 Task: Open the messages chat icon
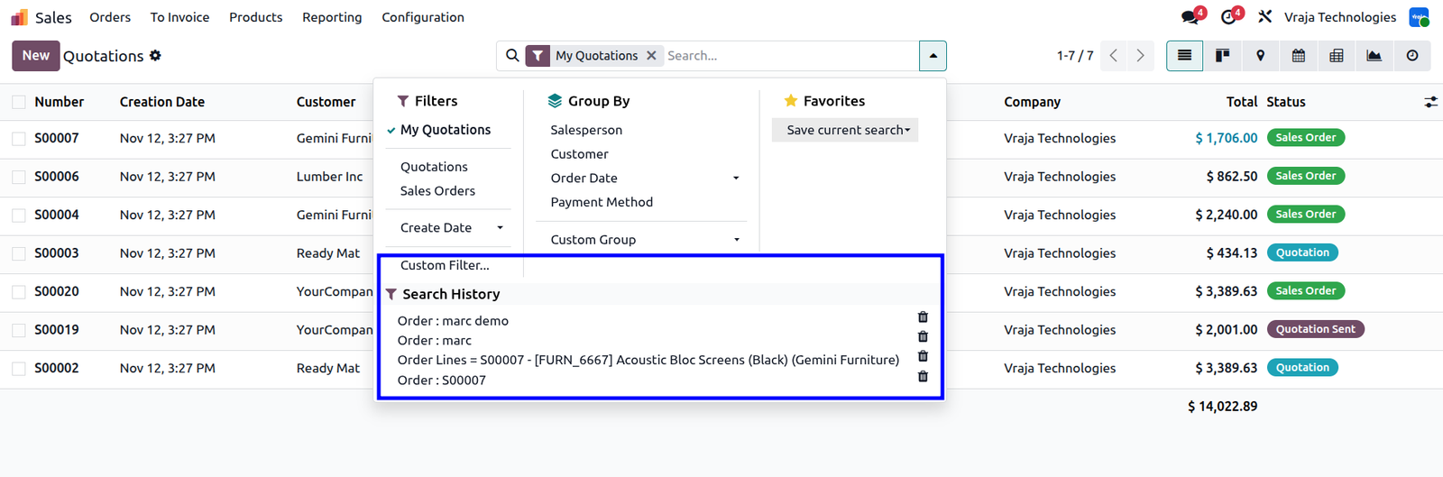(x=1192, y=16)
